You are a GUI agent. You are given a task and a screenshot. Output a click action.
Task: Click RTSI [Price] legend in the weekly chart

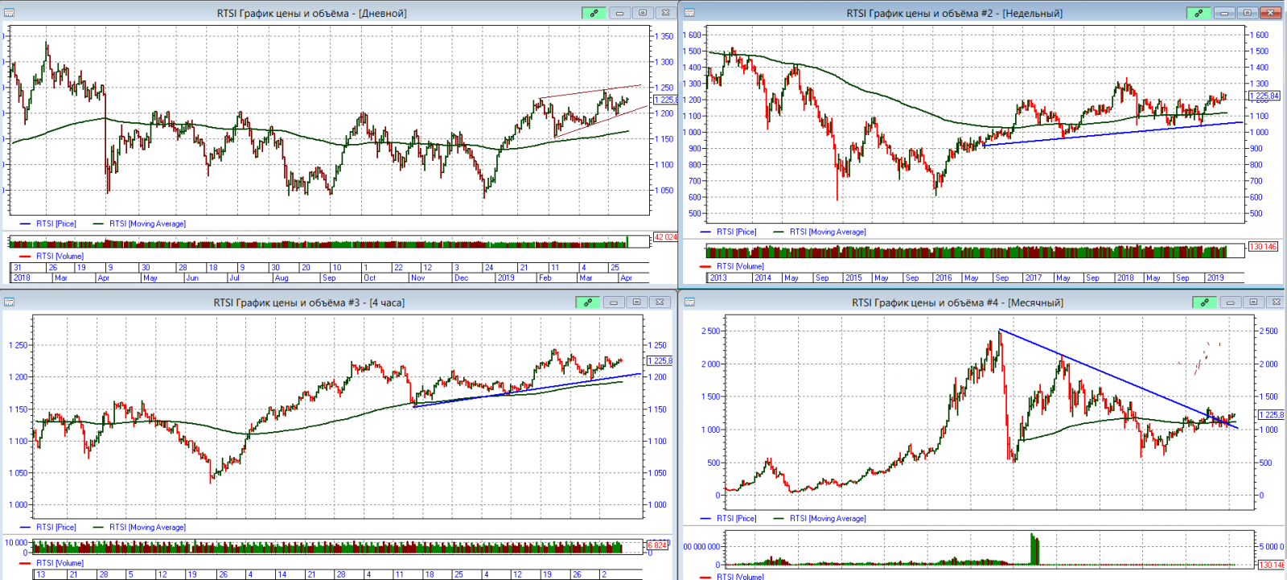(x=736, y=232)
